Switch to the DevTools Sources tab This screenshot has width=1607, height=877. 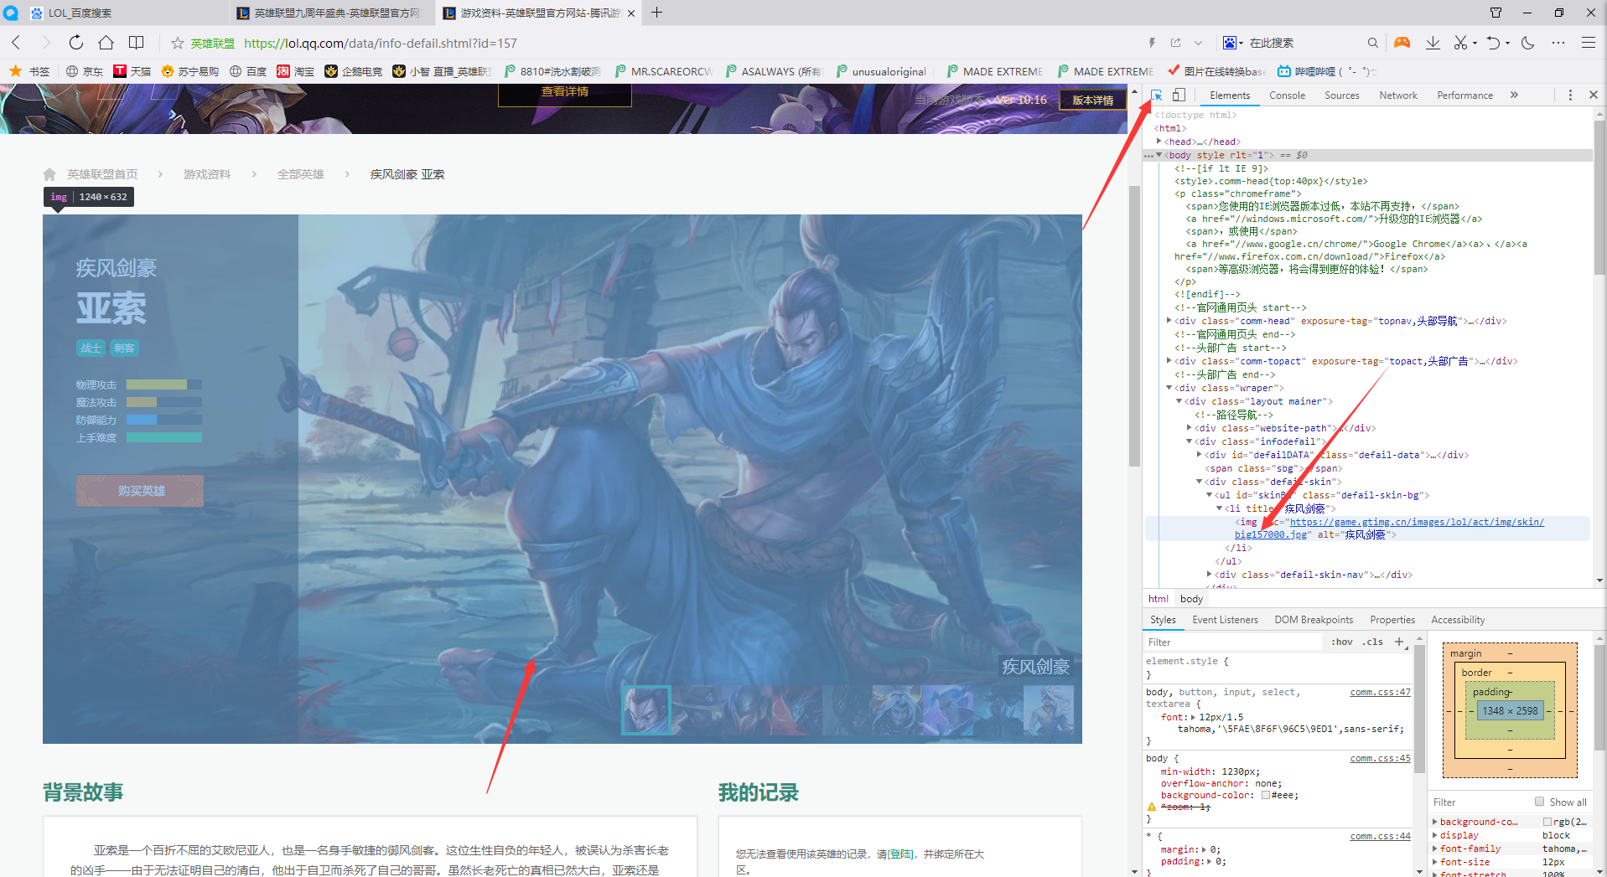click(1342, 95)
